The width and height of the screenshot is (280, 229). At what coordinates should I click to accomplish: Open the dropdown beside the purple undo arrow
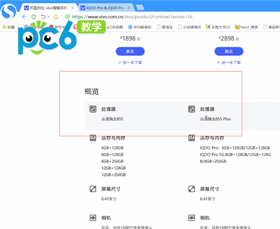[49, 17]
